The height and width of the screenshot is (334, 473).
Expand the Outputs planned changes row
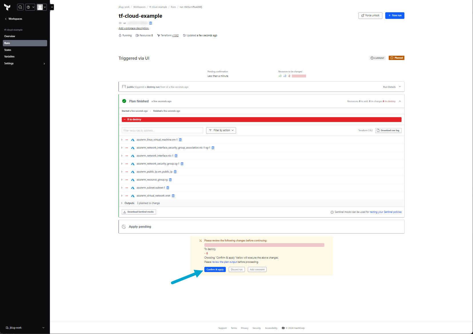(x=122, y=203)
